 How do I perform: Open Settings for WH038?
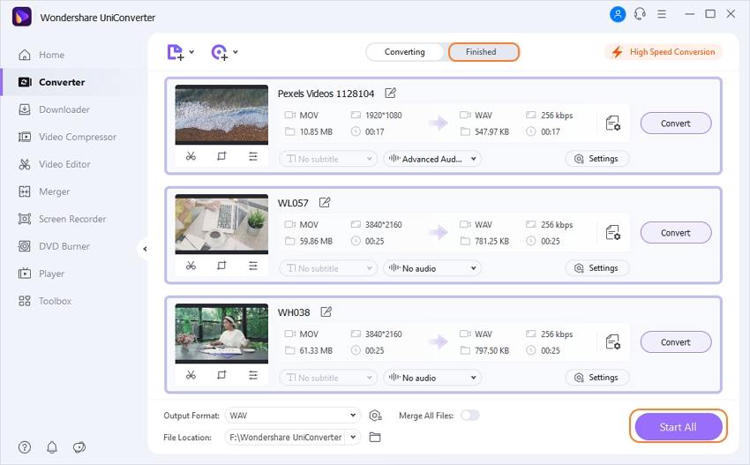pyautogui.click(x=596, y=378)
